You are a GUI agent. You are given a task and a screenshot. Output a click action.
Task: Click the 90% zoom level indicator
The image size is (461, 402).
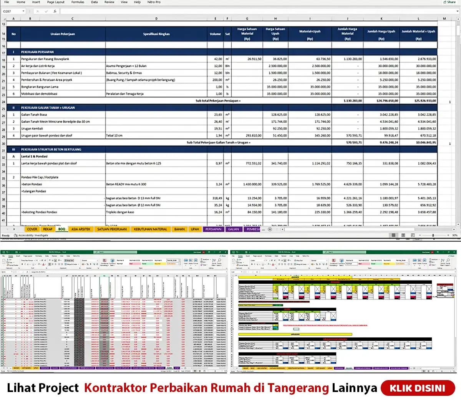[x=455, y=235]
